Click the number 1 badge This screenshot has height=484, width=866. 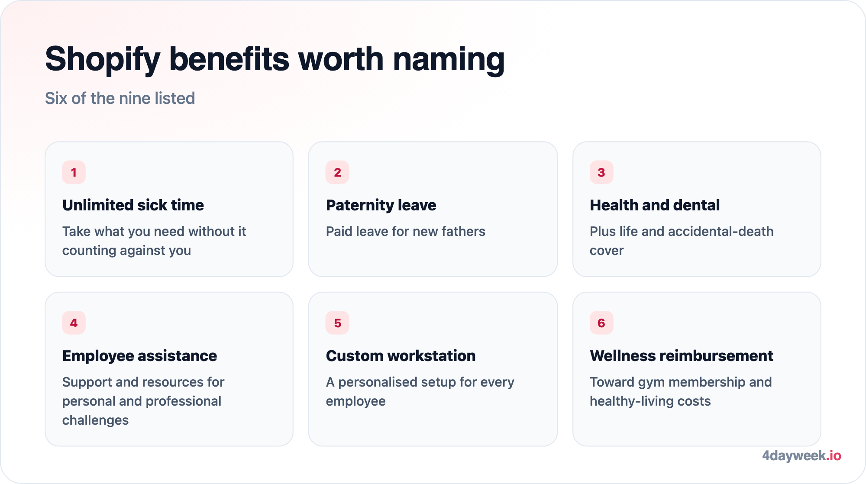[74, 172]
